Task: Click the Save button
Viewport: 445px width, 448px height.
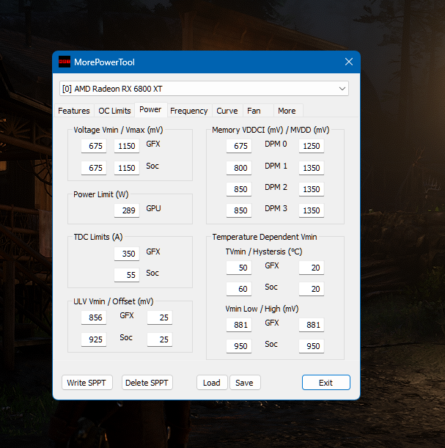Action: point(244,383)
